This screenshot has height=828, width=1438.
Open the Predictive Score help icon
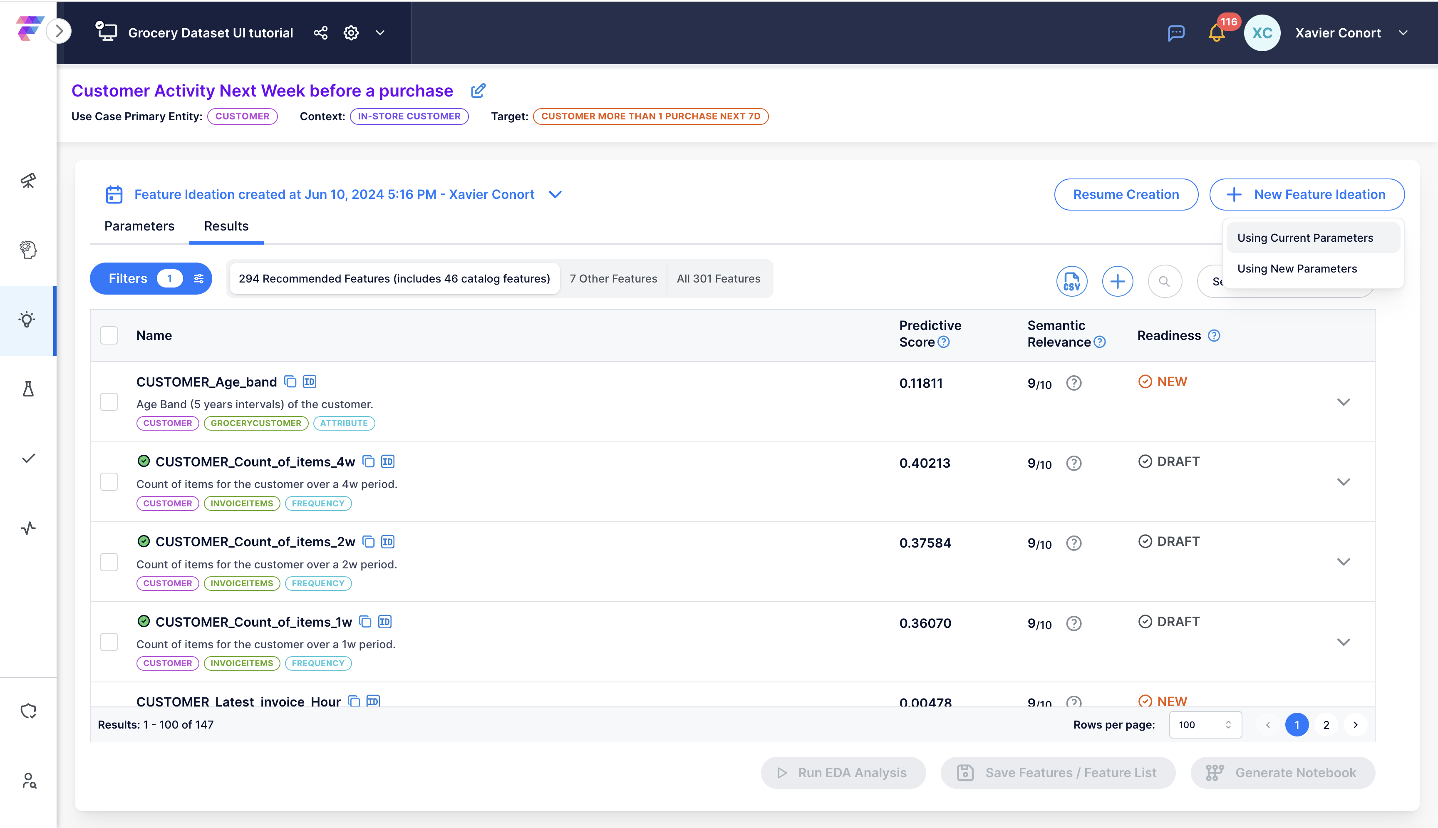click(943, 342)
